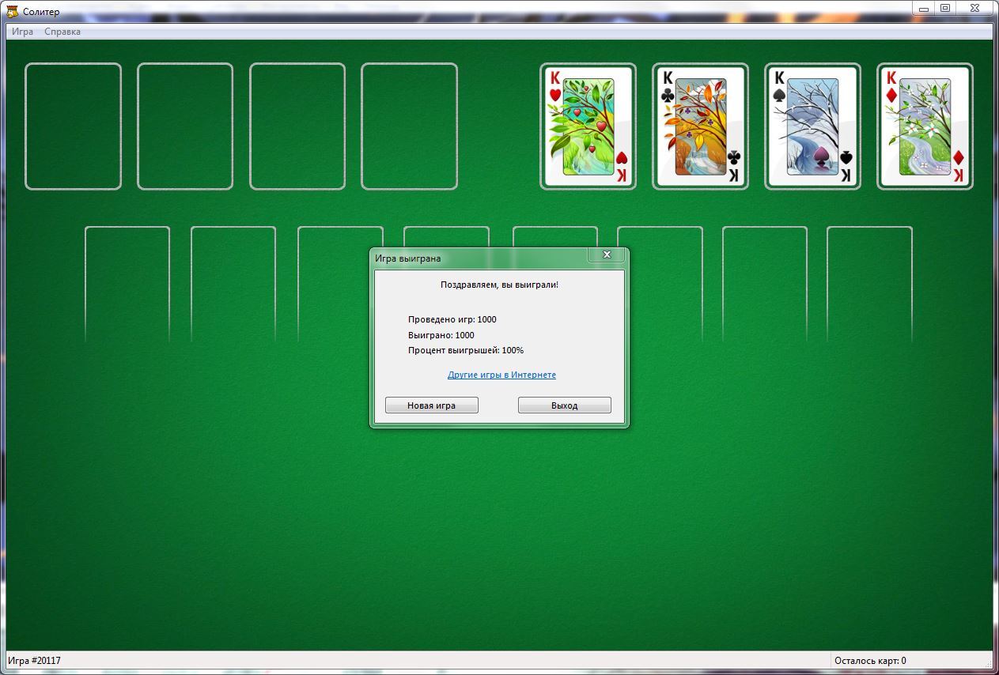Image resolution: width=999 pixels, height=675 pixels.
Task: Click the second empty free cell from left
Action: (185, 126)
